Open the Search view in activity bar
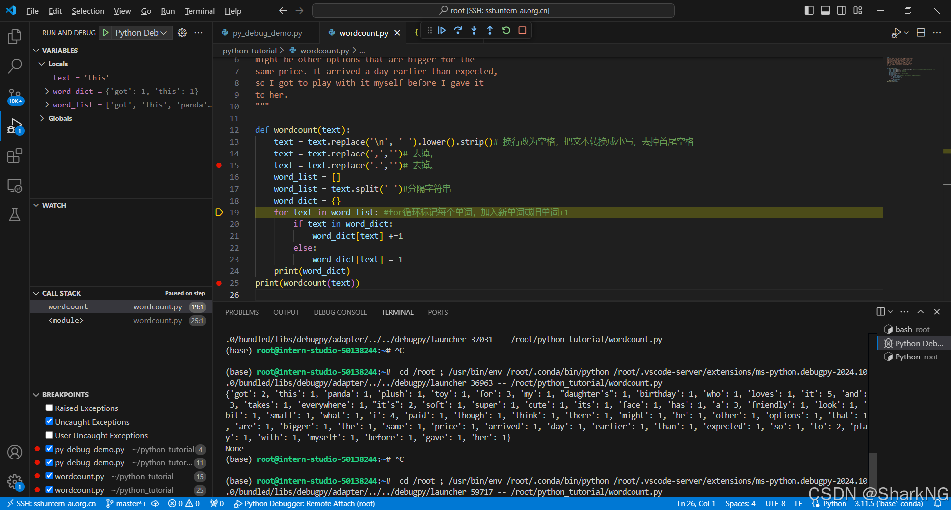This screenshot has width=951, height=510. point(15,66)
